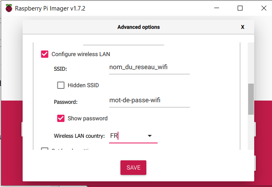Screen dimensions: 272x187
Task: Open the Wireless LAN country dropdown arrow
Action: coord(150,136)
